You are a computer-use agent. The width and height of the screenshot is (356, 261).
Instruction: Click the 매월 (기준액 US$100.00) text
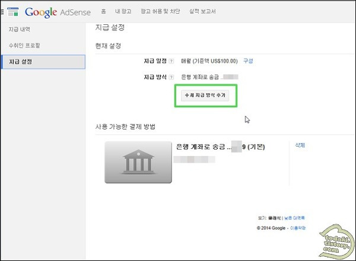(x=209, y=61)
